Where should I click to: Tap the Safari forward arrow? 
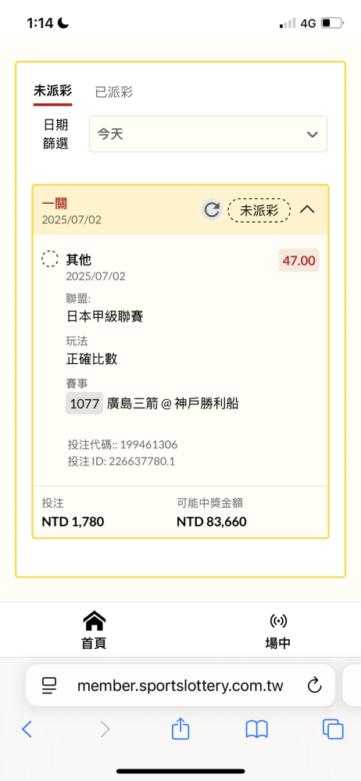[x=105, y=729]
